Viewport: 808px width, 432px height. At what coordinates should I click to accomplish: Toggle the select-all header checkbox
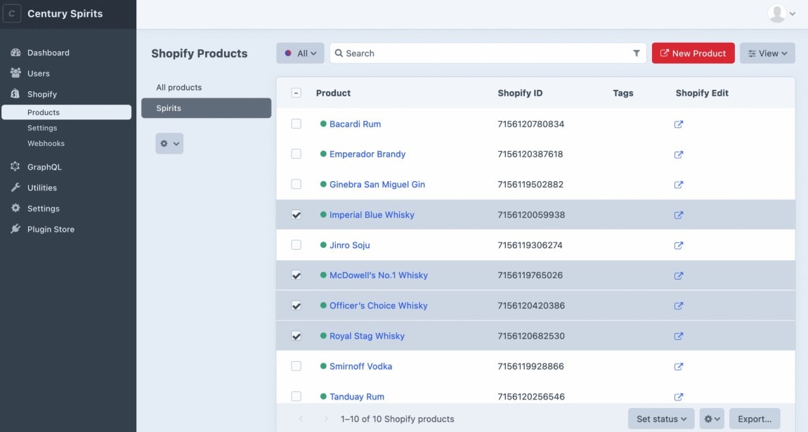297,93
